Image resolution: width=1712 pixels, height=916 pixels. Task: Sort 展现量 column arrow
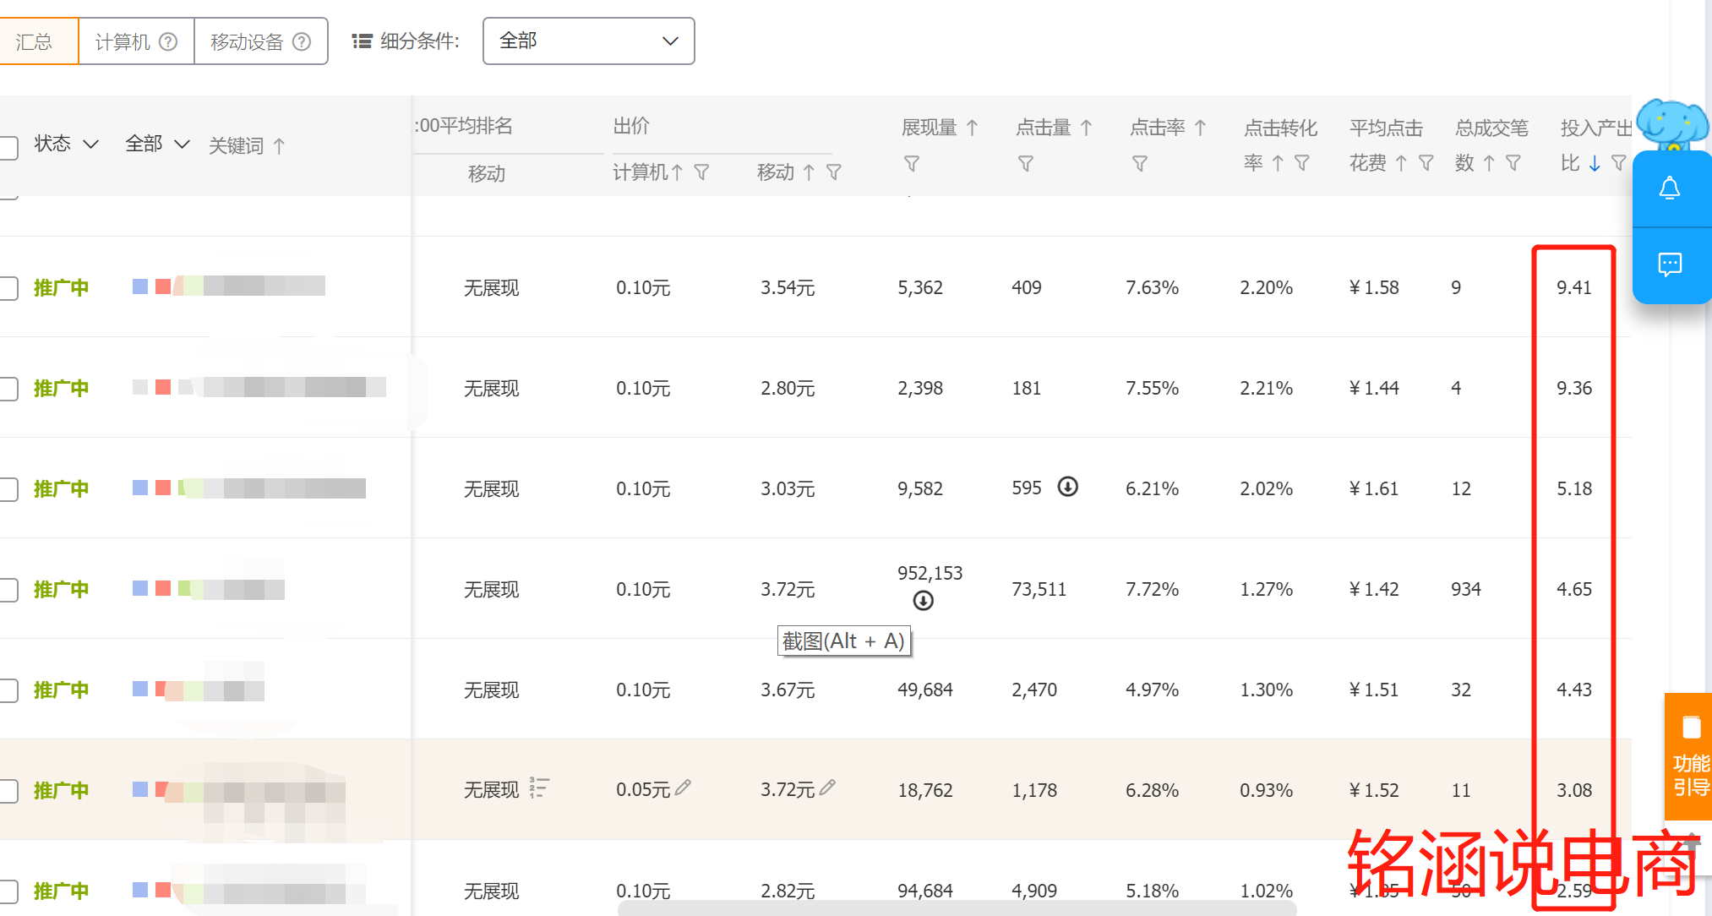pos(973,128)
